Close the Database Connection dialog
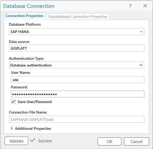The image size is (153, 149). [x=145, y=6]
